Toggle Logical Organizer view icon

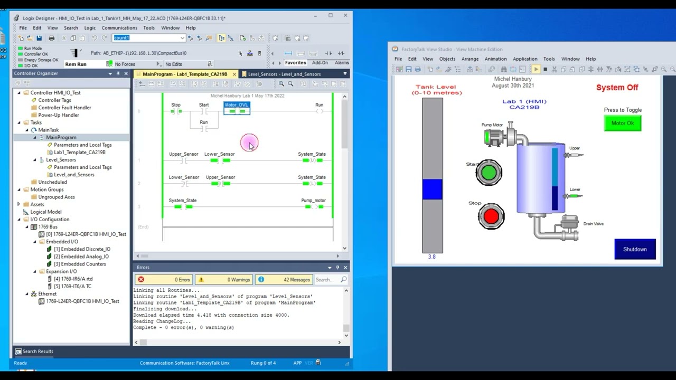point(231,38)
